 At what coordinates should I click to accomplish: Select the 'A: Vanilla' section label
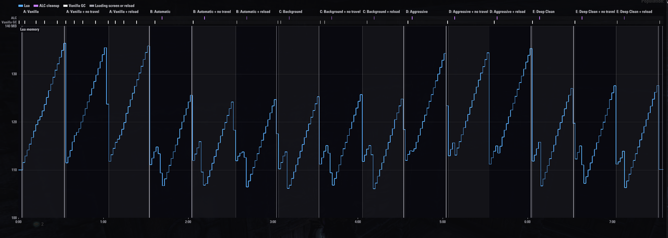[x=31, y=11]
